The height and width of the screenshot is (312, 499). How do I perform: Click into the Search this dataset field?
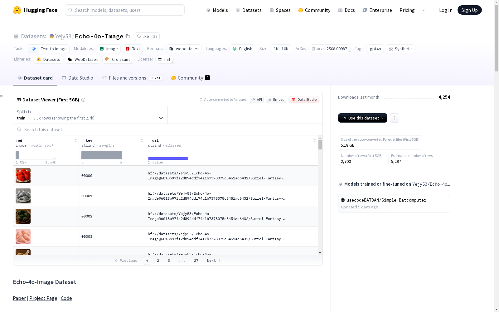tap(168, 129)
